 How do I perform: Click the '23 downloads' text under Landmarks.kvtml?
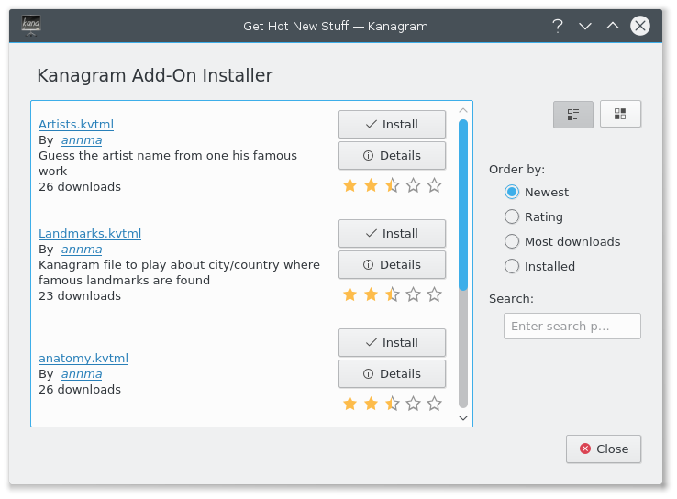80,296
